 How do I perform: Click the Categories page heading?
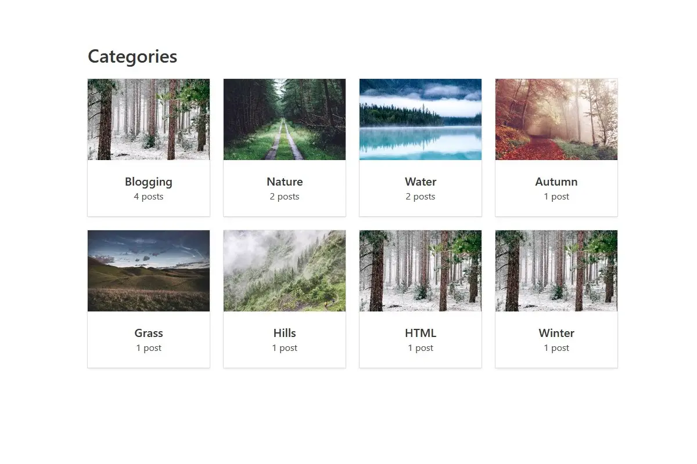tap(132, 56)
